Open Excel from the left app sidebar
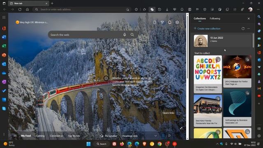Image resolution: width=263 pixels, height=148 pixels. 4,46
